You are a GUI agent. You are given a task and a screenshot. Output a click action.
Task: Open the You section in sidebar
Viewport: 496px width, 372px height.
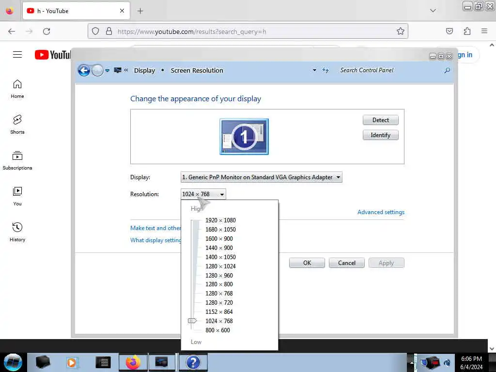point(17,196)
